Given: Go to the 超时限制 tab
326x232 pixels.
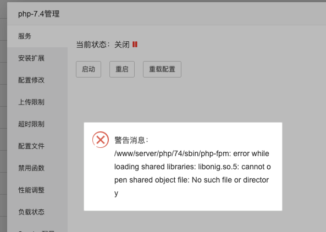Looking at the screenshot, I should (37, 124).
